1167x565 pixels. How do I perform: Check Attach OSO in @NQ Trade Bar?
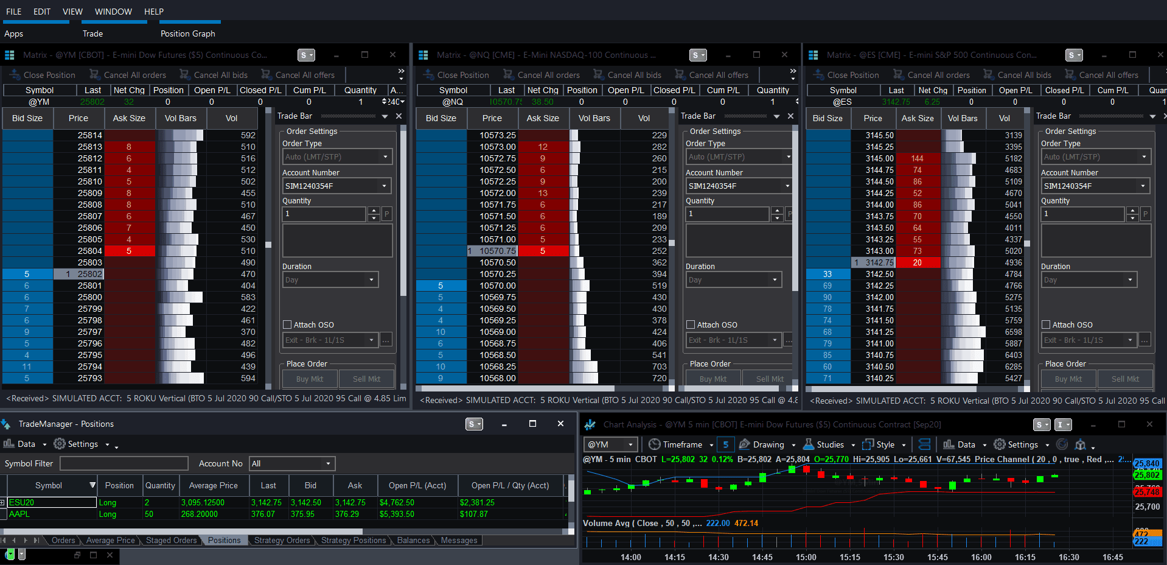[x=691, y=325]
